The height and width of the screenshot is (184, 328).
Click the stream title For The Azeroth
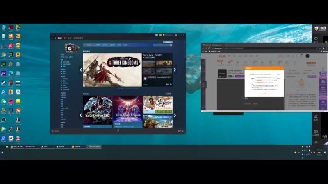click(x=235, y=70)
